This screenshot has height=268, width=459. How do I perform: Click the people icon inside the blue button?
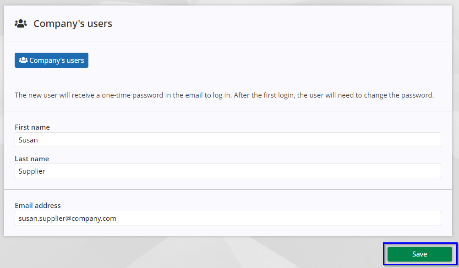pyautogui.click(x=23, y=60)
